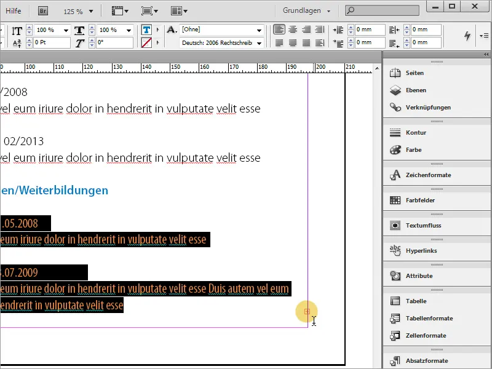Click the highlighted date '.05.2008'
The image size is (492, 369).
(20, 224)
